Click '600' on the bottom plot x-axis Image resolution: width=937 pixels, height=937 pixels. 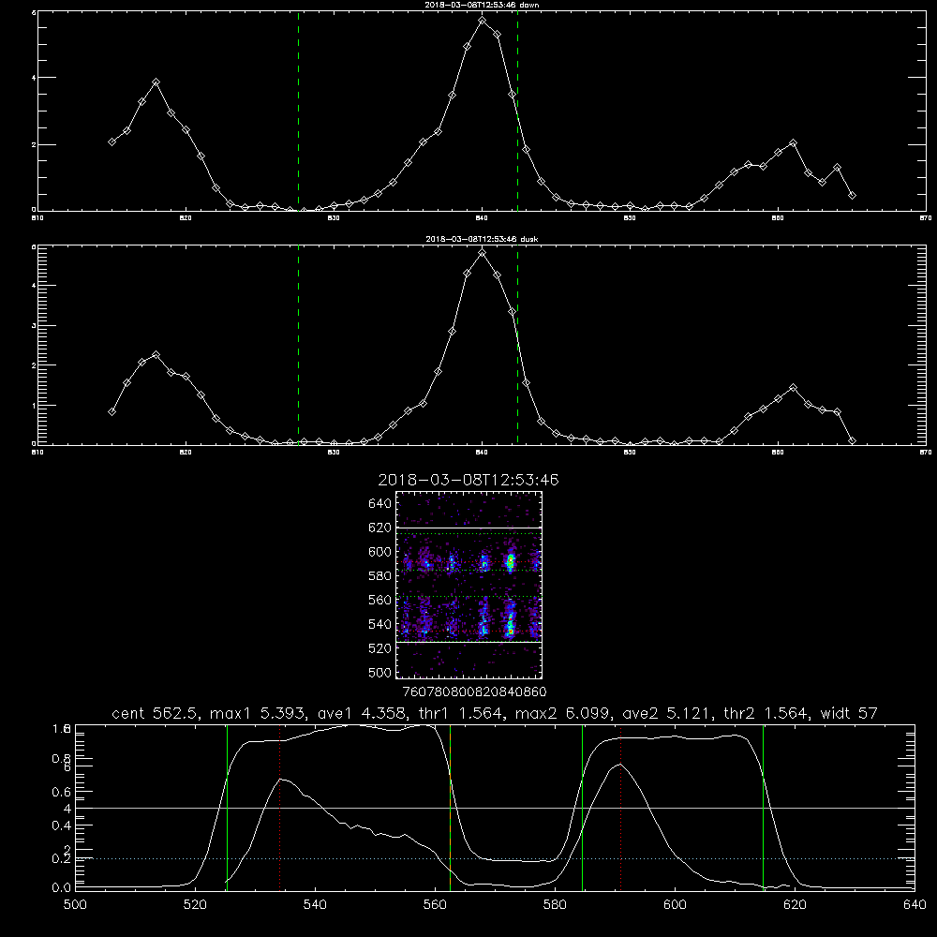click(675, 905)
